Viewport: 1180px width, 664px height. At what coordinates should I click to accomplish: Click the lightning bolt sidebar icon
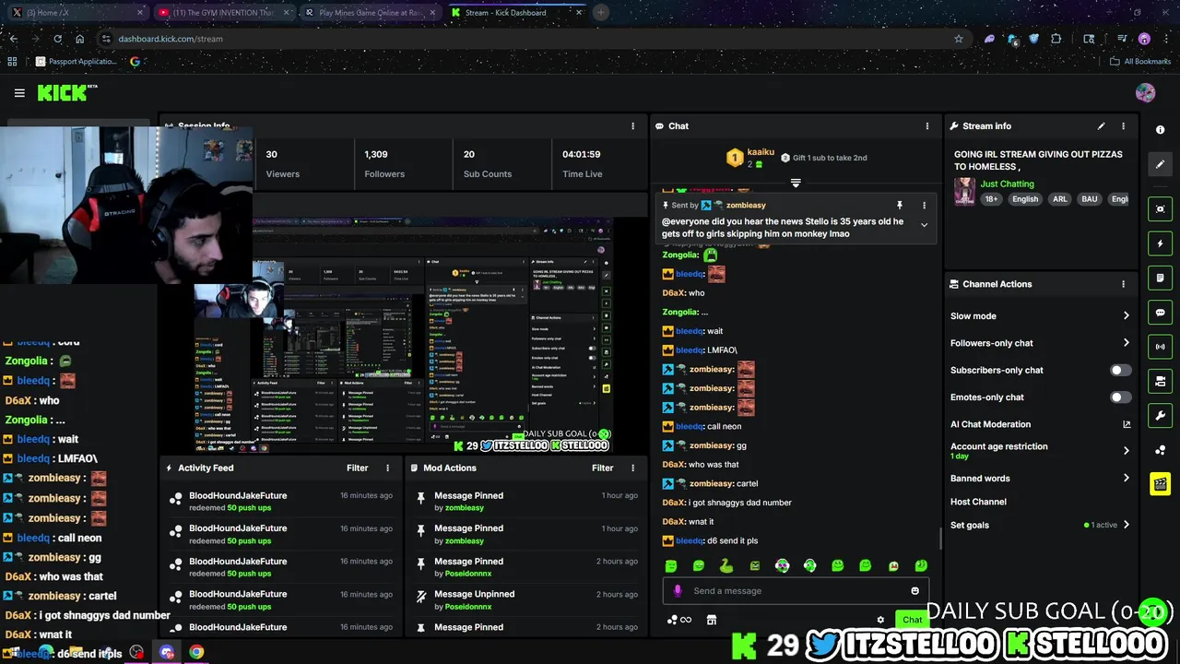coord(1161,243)
